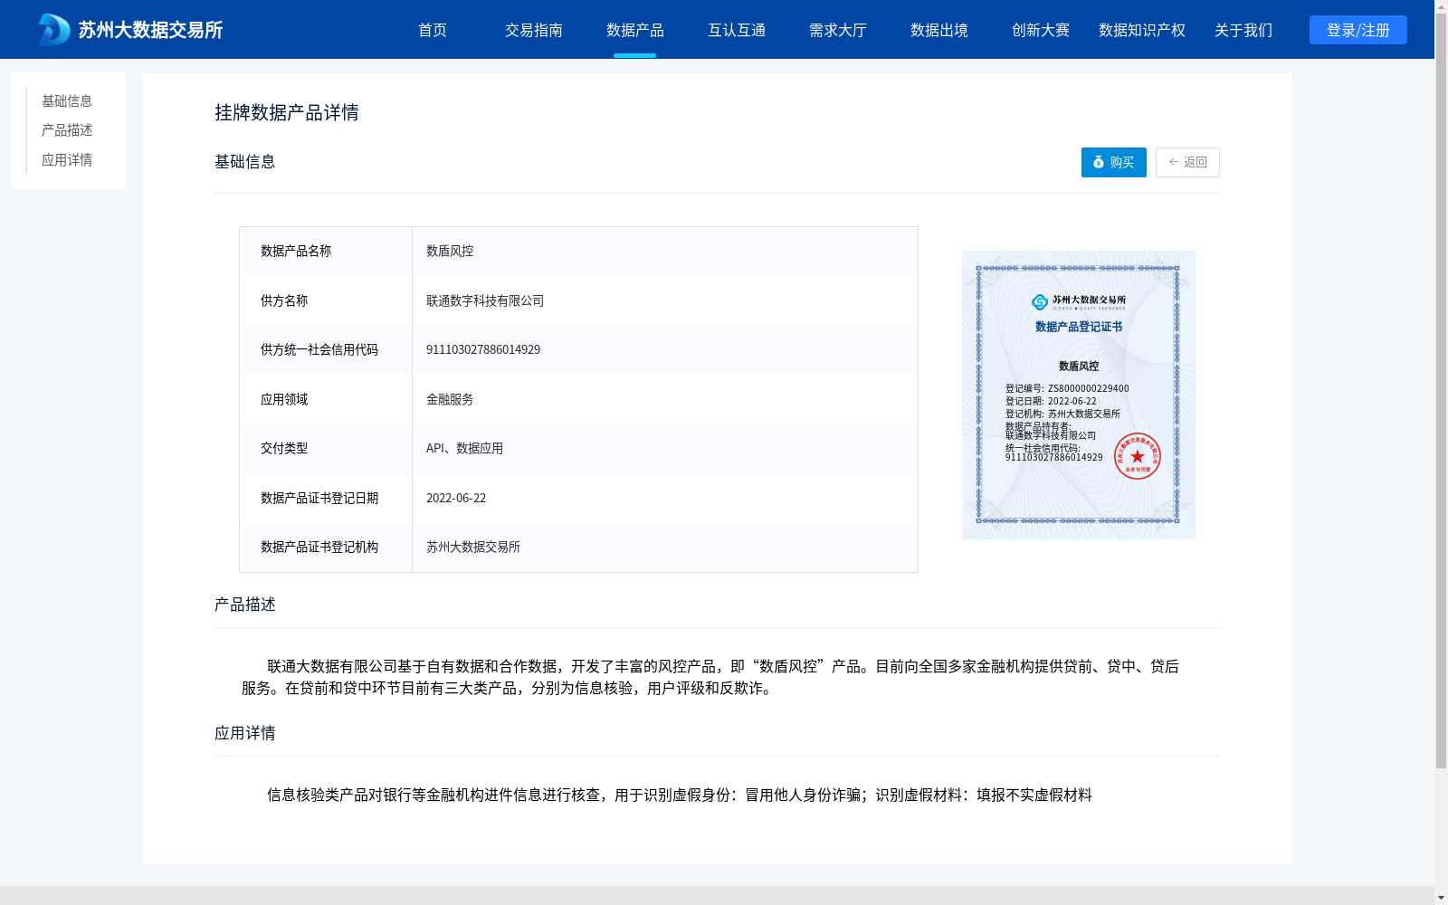Click the credit code 911103027886014929 cell

pos(664,350)
